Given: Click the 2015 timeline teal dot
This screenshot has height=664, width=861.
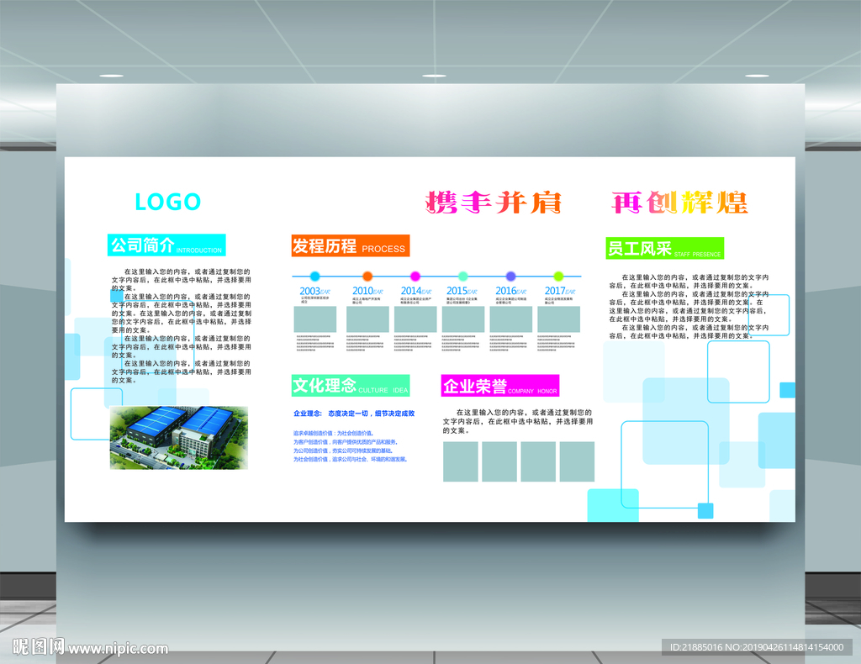Looking at the screenshot, I should tap(463, 276).
